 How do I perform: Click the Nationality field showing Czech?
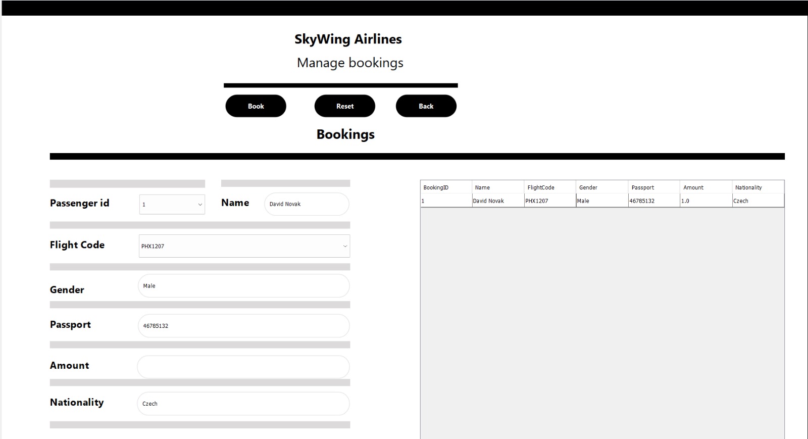[243, 404]
